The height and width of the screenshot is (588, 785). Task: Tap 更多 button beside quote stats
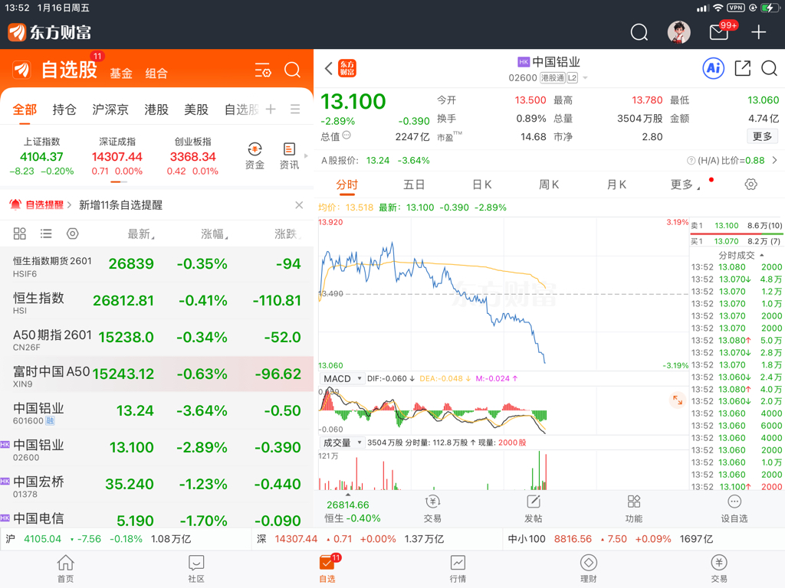tap(763, 136)
